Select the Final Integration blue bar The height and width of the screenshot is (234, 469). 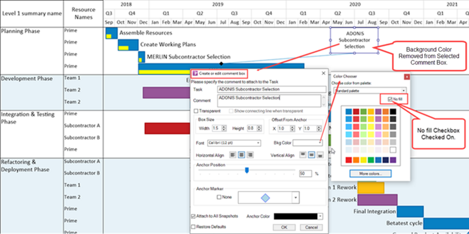[x=410, y=212]
